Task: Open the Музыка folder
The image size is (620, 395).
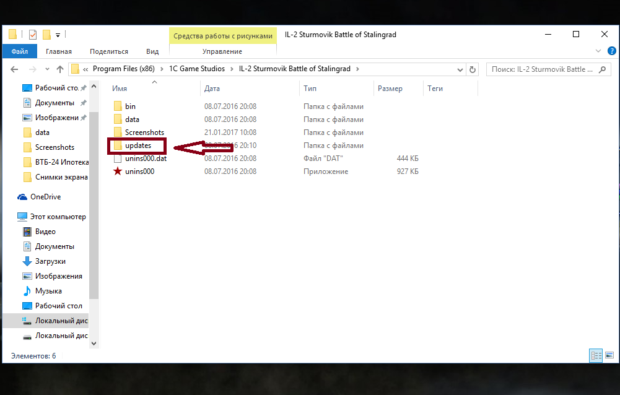Action: (x=48, y=291)
